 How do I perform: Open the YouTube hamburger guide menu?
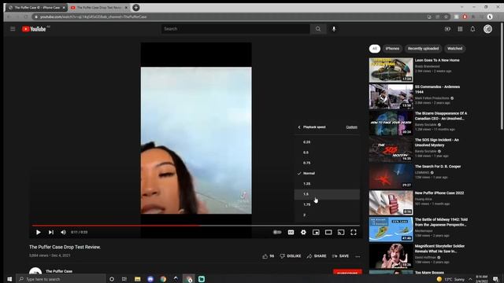point(13,29)
